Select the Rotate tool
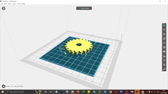168x94 pixels. click(164, 34)
